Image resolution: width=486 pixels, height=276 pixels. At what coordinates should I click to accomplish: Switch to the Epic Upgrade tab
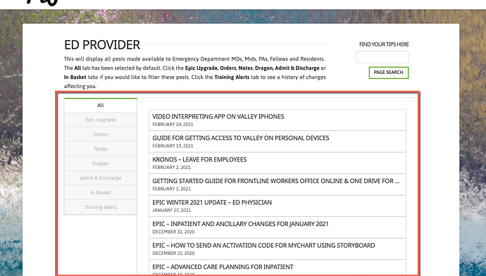point(101,120)
